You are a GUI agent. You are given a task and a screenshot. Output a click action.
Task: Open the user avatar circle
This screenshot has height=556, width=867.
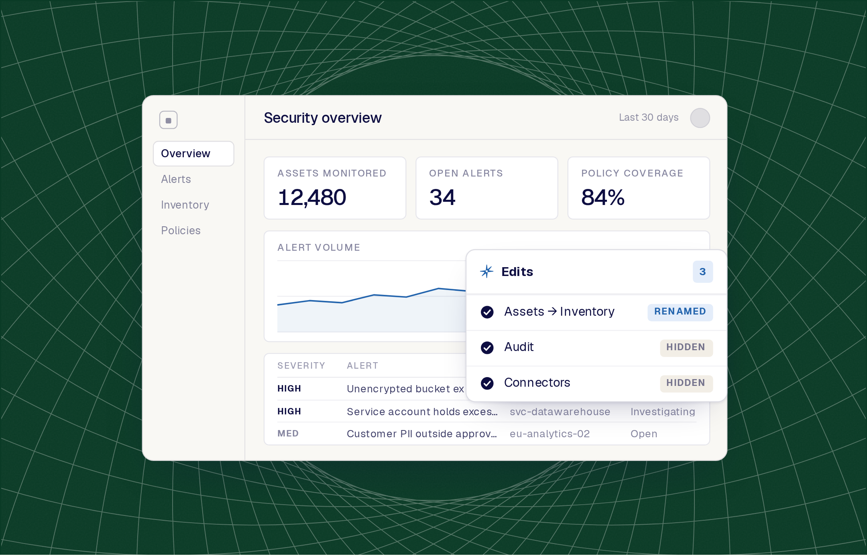[x=700, y=118]
